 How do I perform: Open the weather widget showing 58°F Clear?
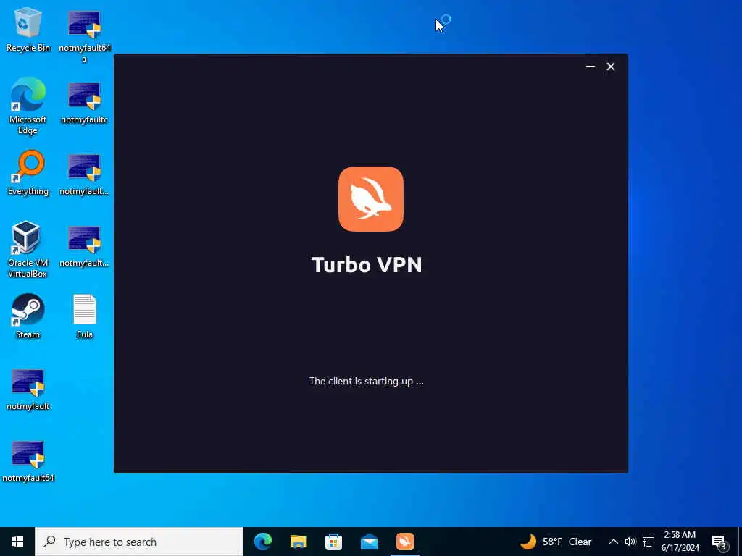[556, 542]
